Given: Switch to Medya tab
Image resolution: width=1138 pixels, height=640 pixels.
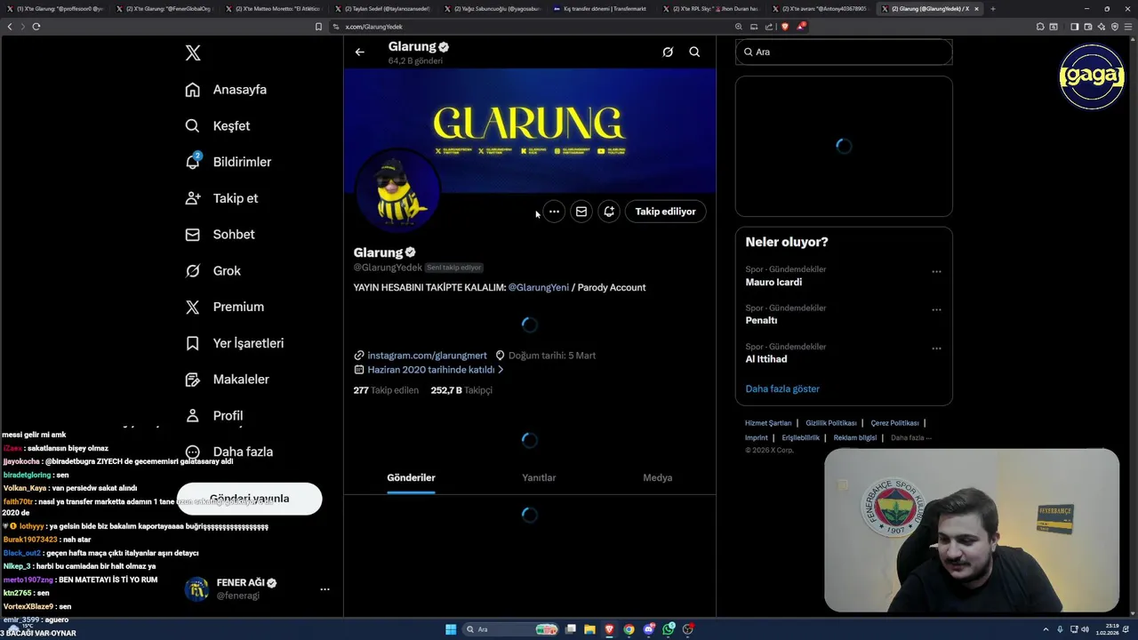Looking at the screenshot, I should coord(658,478).
